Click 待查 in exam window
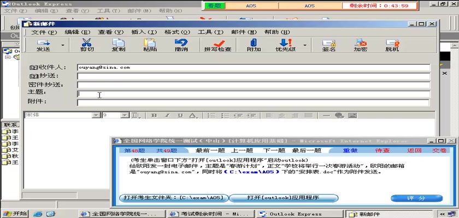The width and height of the screenshot is (459, 218). tap(382, 150)
